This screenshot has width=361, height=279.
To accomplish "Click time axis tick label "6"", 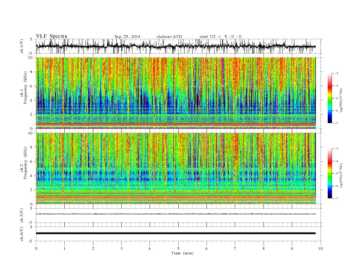I will pos(206,248).
